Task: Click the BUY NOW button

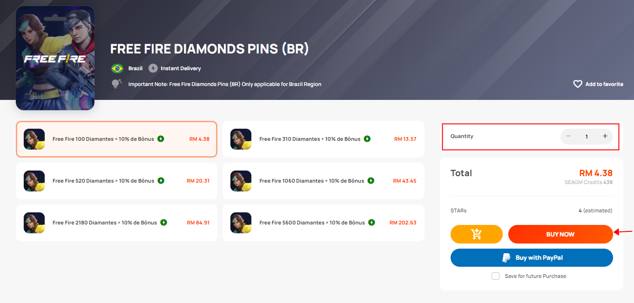Action: point(560,234)
